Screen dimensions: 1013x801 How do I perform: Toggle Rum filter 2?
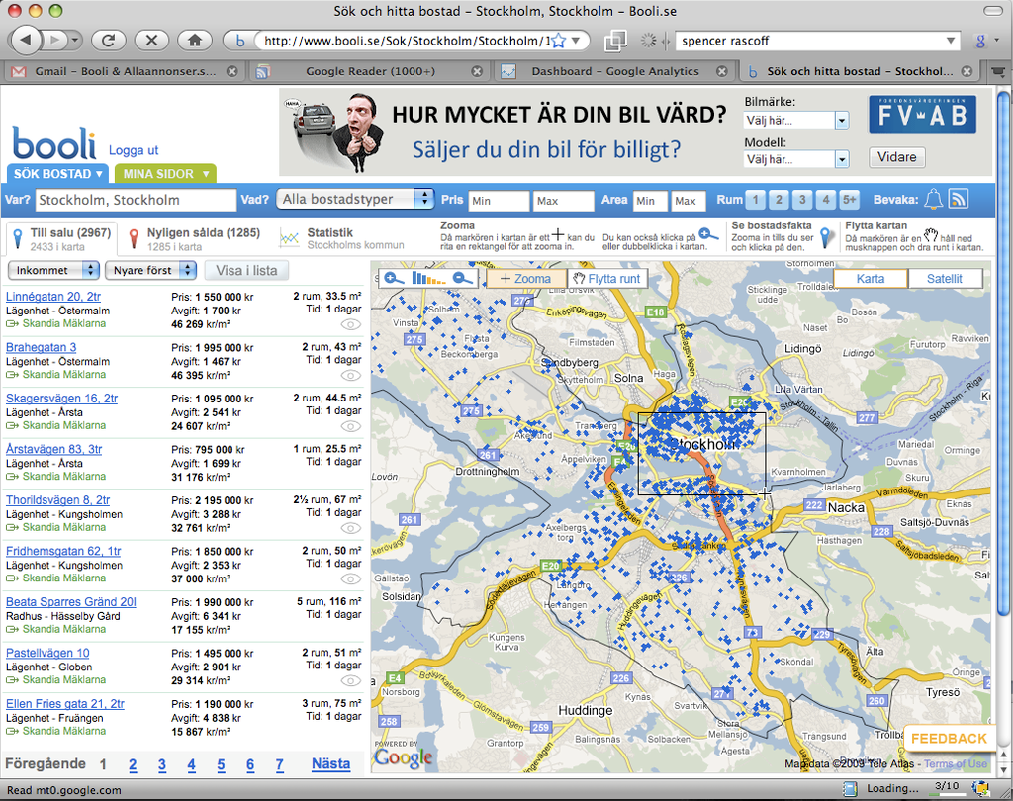[779, 200]
